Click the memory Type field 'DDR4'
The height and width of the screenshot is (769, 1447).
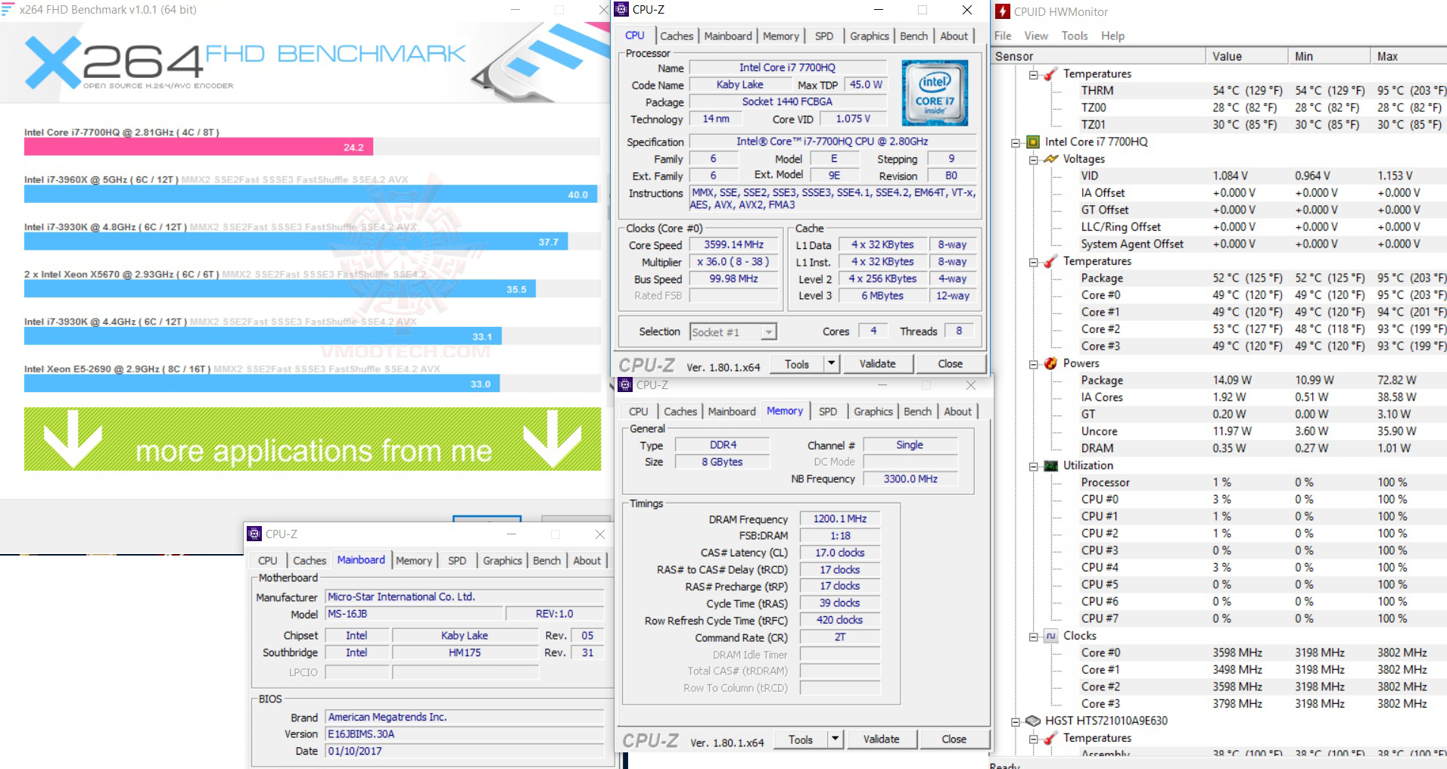(723, 445)
